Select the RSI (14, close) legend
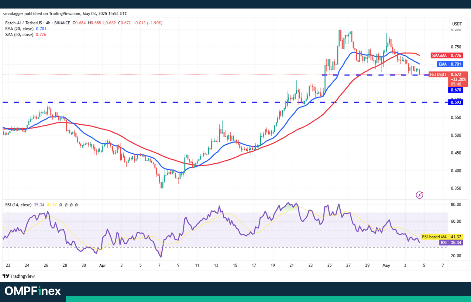This screenshot has width=471, height=302. 18,205
